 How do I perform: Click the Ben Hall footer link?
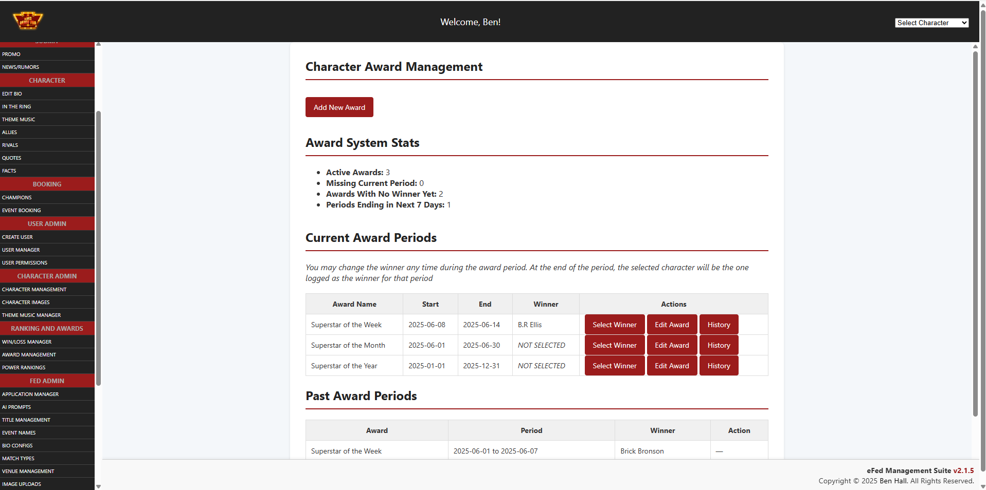pyautogui.click(x=893, y=481)
